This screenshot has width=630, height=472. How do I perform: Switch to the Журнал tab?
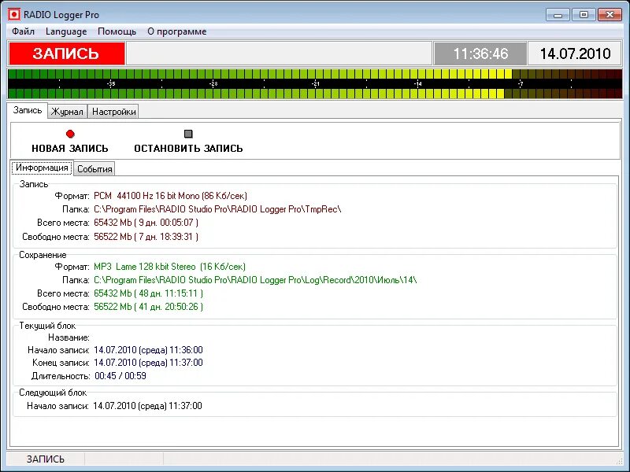[x=67, y=112]
